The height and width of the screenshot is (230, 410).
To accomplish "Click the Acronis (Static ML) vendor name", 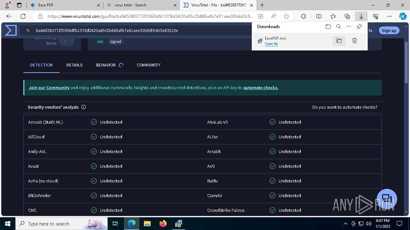I will coord(45,122).
